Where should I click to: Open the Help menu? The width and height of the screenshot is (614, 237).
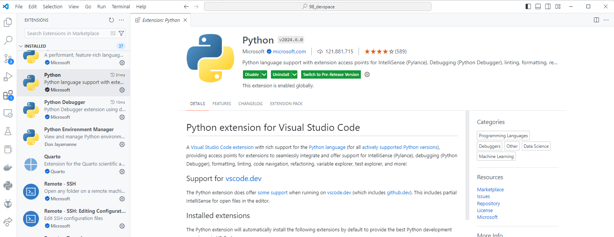click(141, 6)
